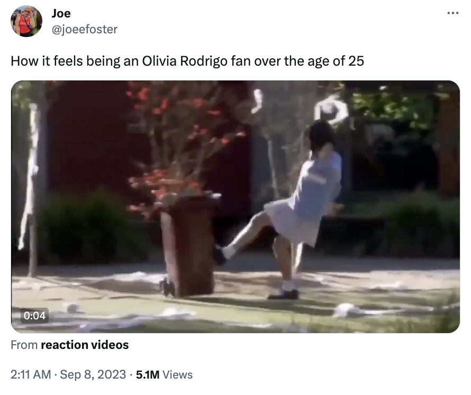Viewport: 471px width, 395px height.
Task: Play the embedded reaction video
Action: click(x=235, y=207)
